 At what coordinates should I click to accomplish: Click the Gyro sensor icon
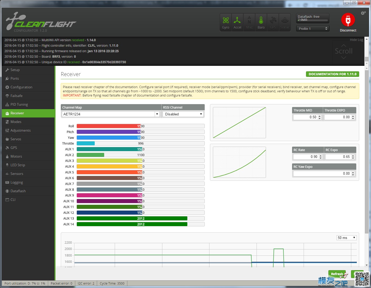click(x=225, y=23)
